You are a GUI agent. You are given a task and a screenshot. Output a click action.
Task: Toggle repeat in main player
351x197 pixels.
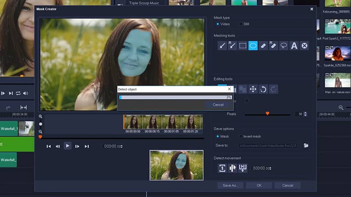pos(18,93)
